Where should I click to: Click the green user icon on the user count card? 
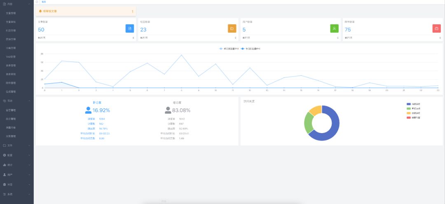[x=334, y=28]
